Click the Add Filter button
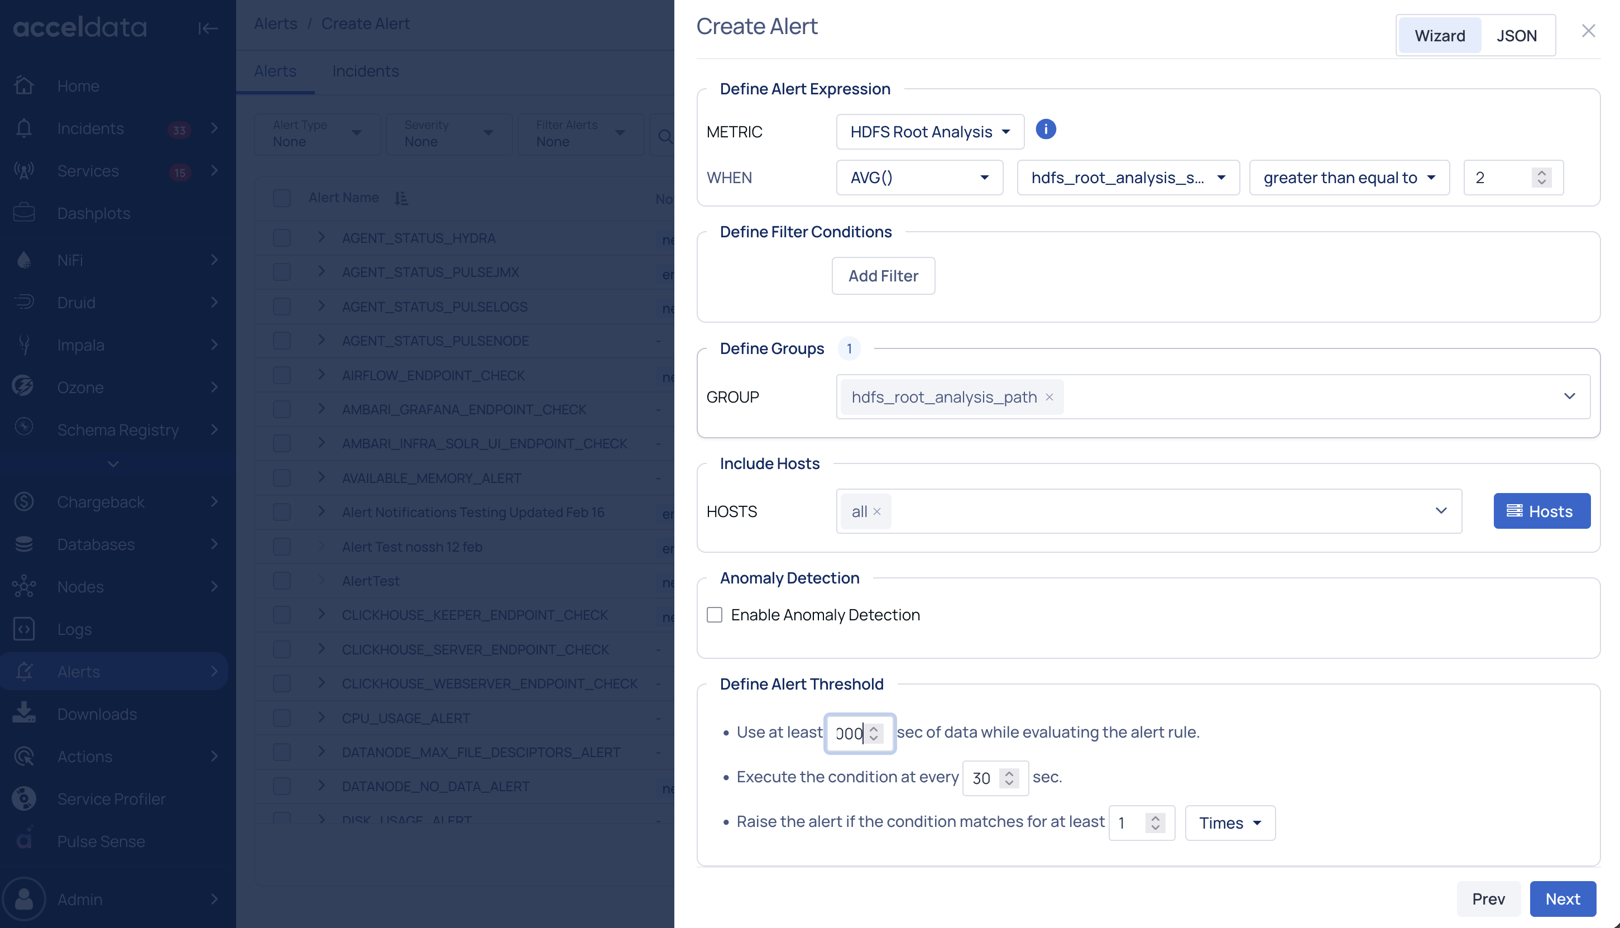This screenshot has height=928, width=1620. pyautogui.click(x=883, y=276)
